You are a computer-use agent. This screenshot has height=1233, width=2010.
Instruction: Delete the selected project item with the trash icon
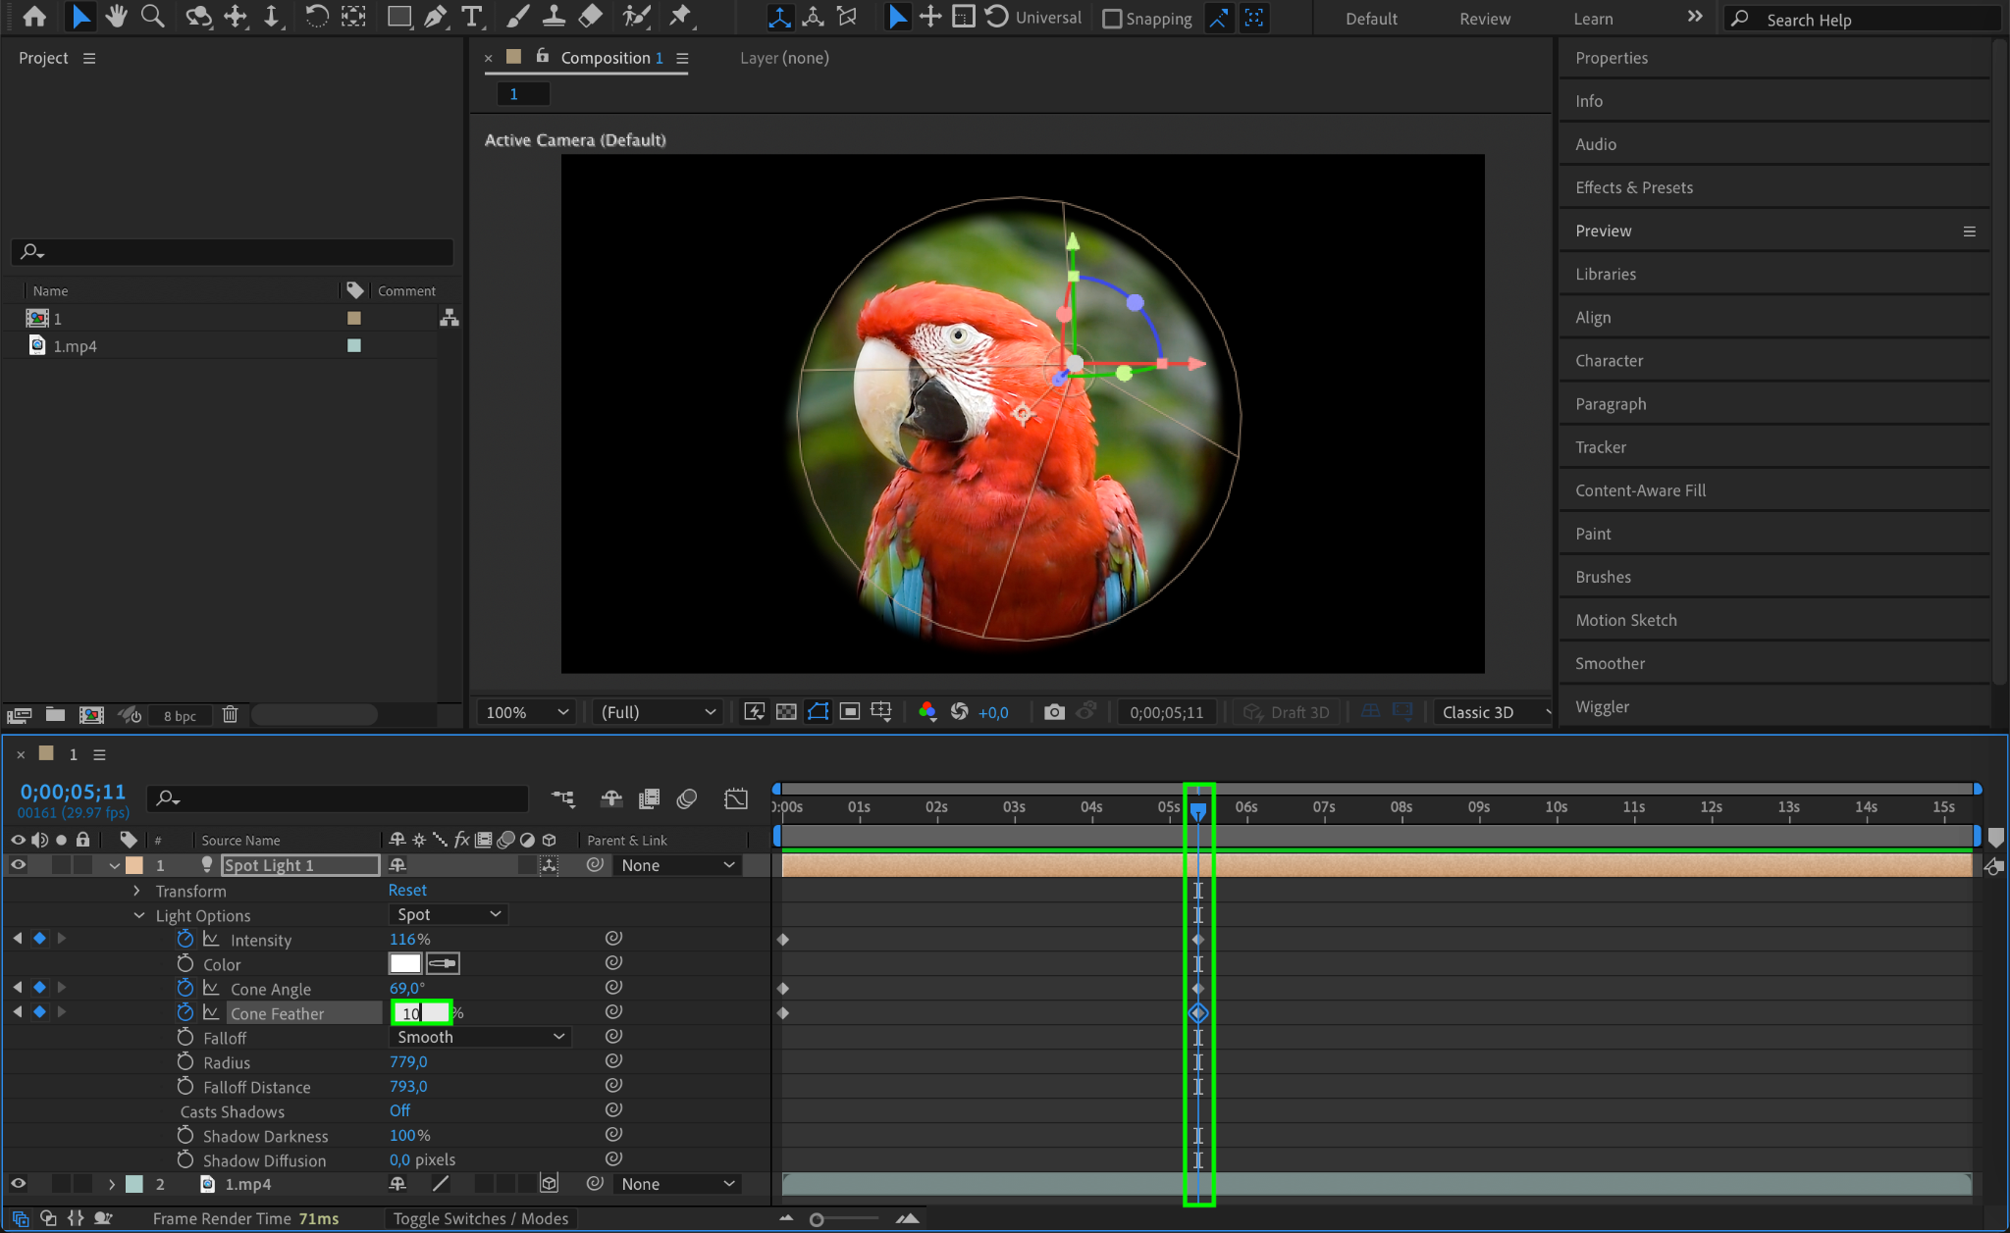230,715
